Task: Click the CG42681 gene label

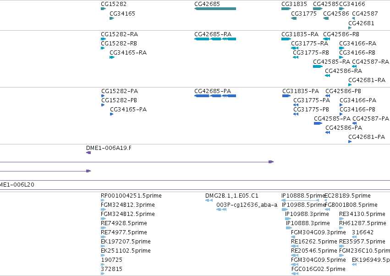Action: (x=361, y=23)
